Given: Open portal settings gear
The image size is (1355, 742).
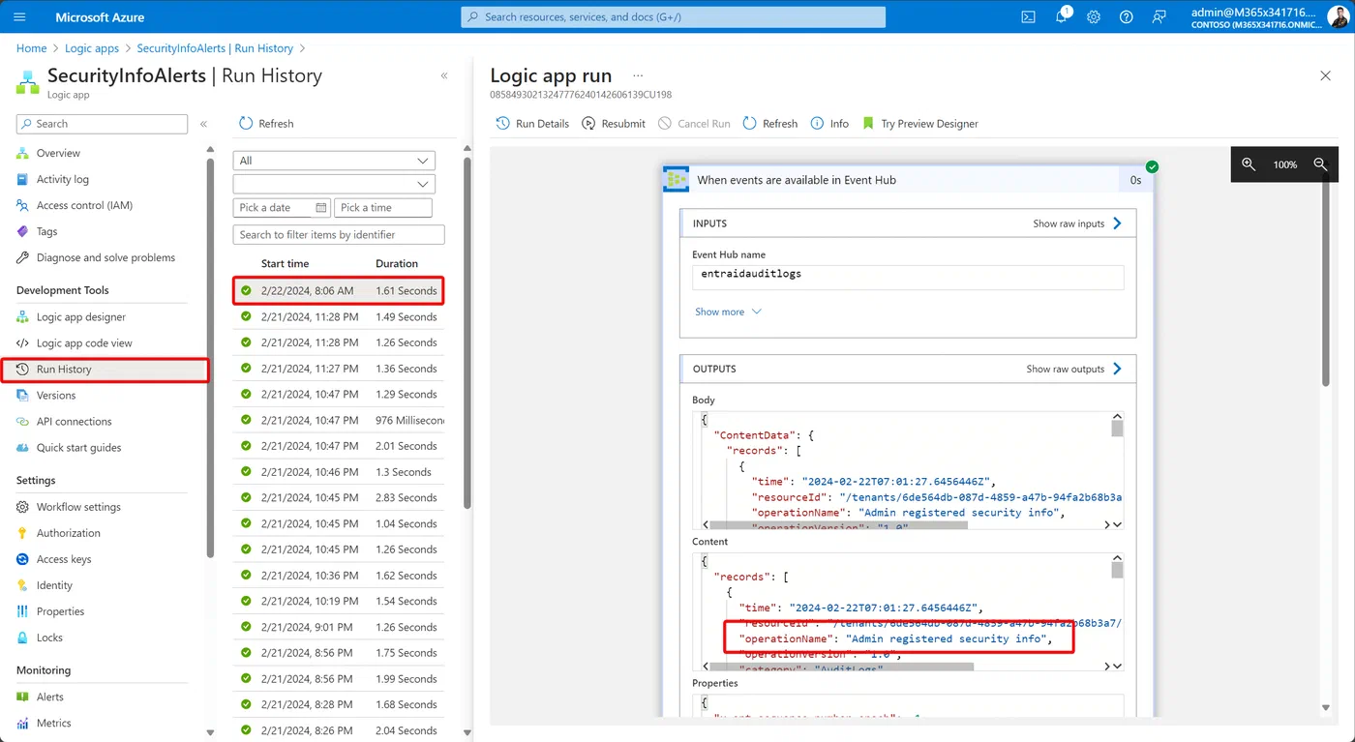Looking at the screenshot, I should [x=1094, y=17].
